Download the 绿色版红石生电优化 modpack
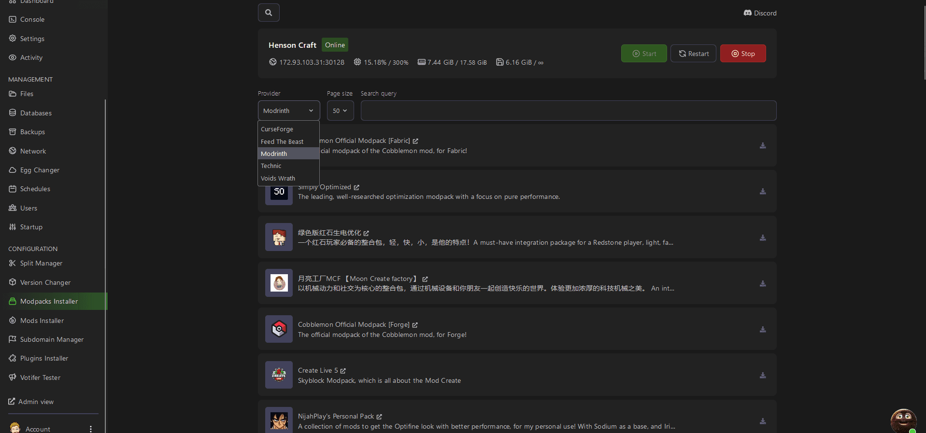The image size is (926, 433). point(763,237)
